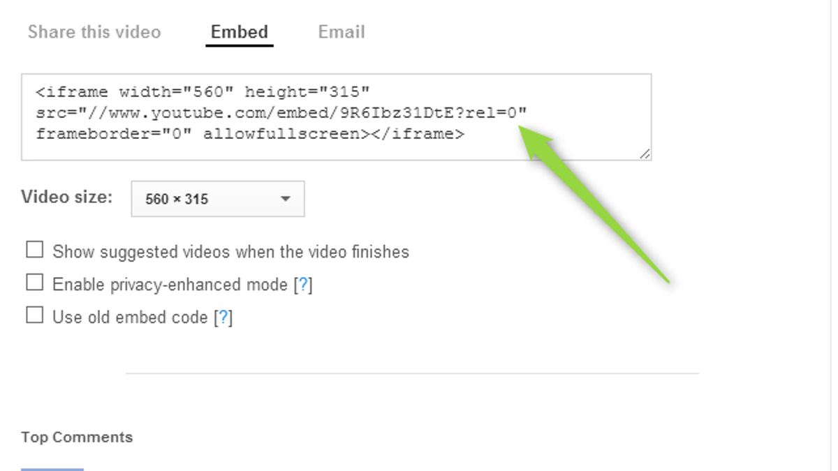Click the 'Use old embed code' label text

click(130, 317)
